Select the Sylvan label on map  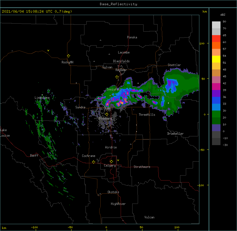(x=107, y=67)
